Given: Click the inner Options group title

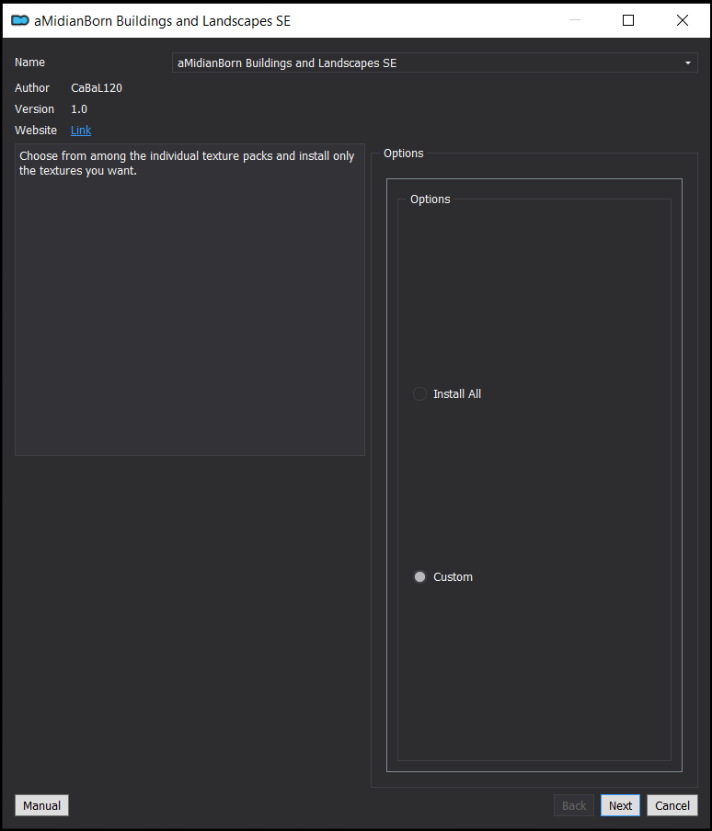Looking at the screenshot, I should pos(430,199).
